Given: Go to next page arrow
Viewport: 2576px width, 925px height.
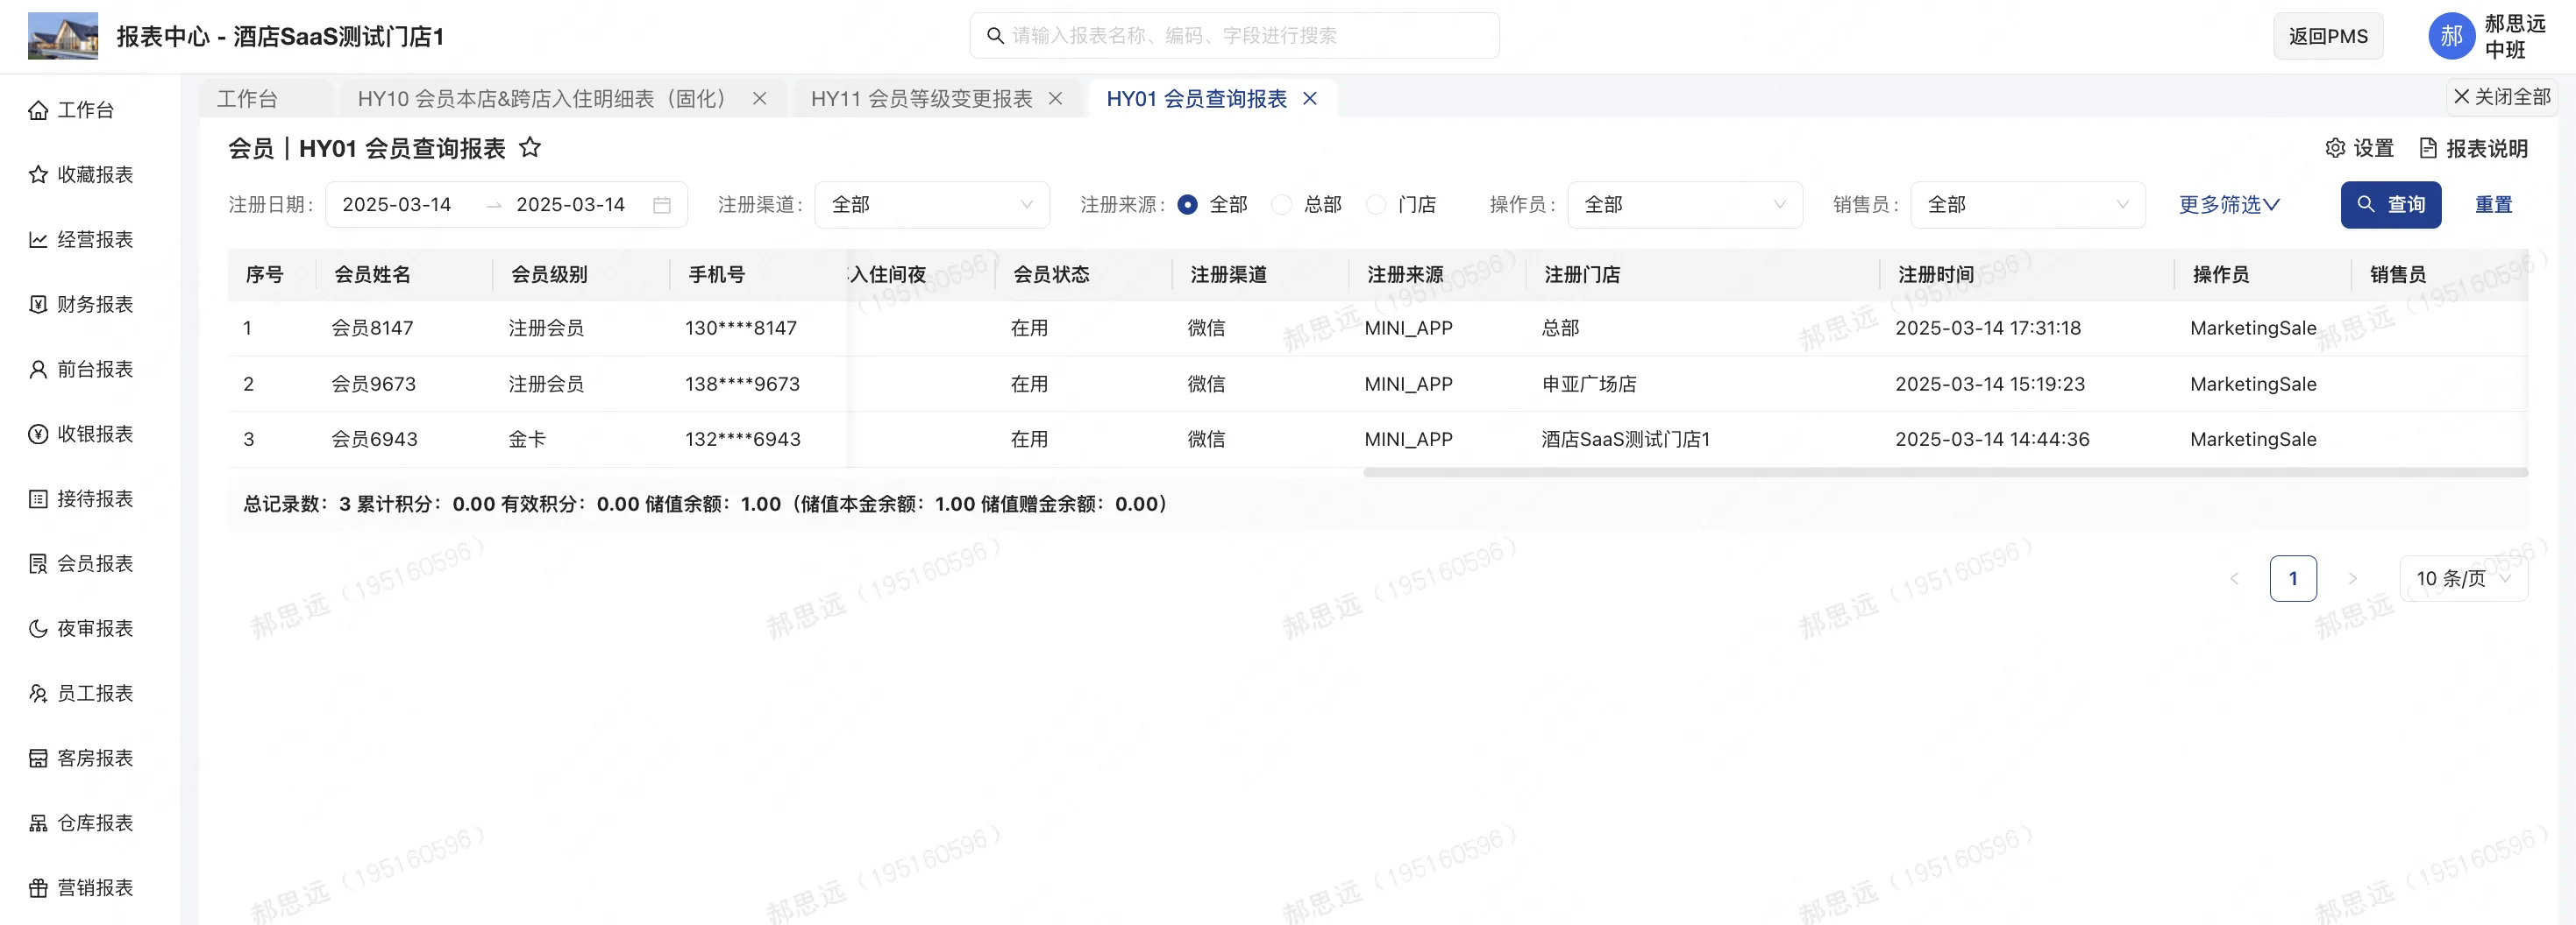Looking at the screenshot, I should 2352,578.
